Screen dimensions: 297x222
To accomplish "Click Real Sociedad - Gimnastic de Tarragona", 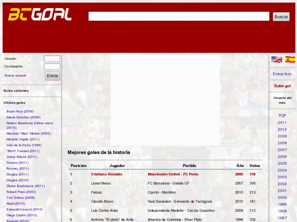I will [x=180, y=201].
